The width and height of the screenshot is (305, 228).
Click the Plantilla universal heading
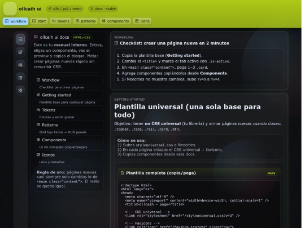tap(188, 111)
